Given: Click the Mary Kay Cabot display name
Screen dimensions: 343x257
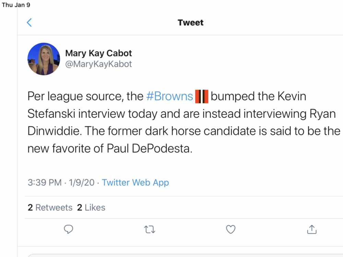Looking at the screenshot, I should coord(98,53).
